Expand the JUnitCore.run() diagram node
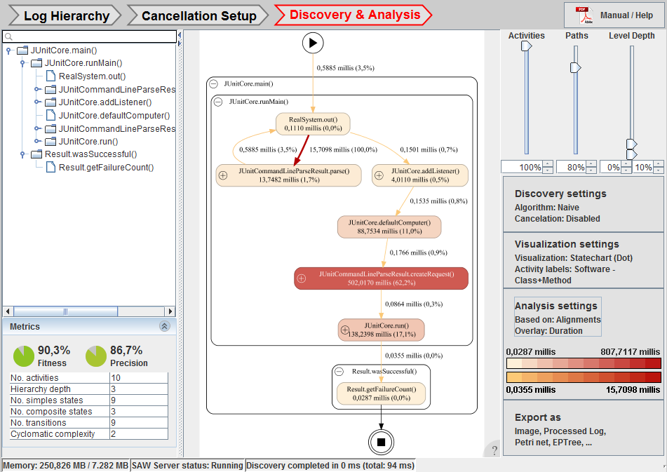This screenshot has width=667, height=472. pyautogui.click(x=345, y=330)
